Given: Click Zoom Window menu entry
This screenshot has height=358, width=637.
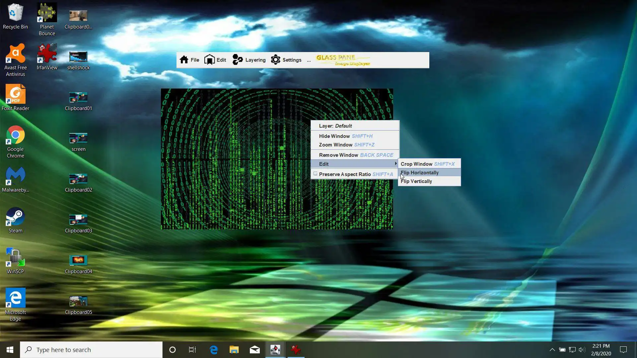Looking at the screenshot, I should click(x=336, y=145).
